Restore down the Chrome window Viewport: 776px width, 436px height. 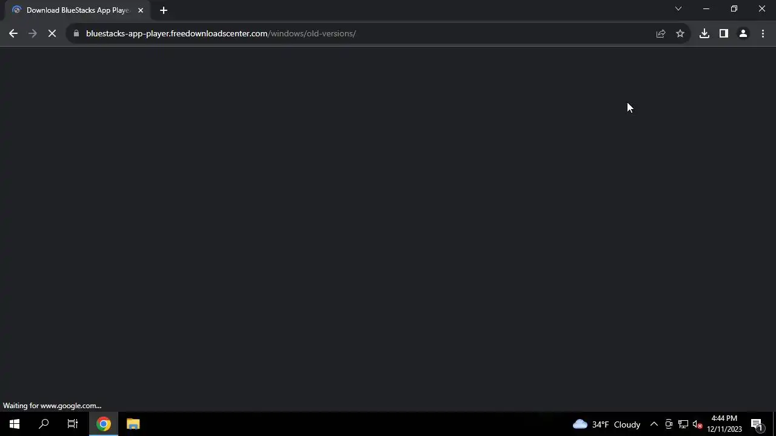(734, 9)
